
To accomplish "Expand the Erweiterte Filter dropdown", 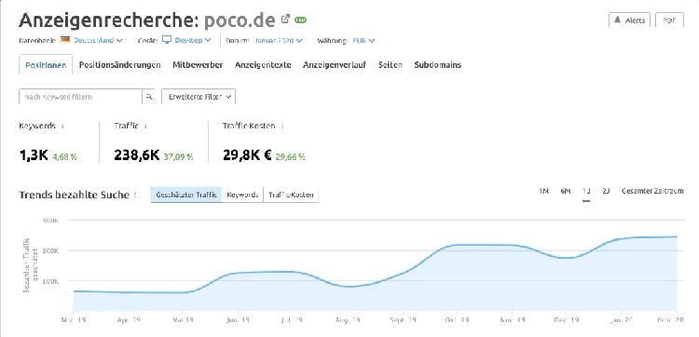I will tap(199, 97).
